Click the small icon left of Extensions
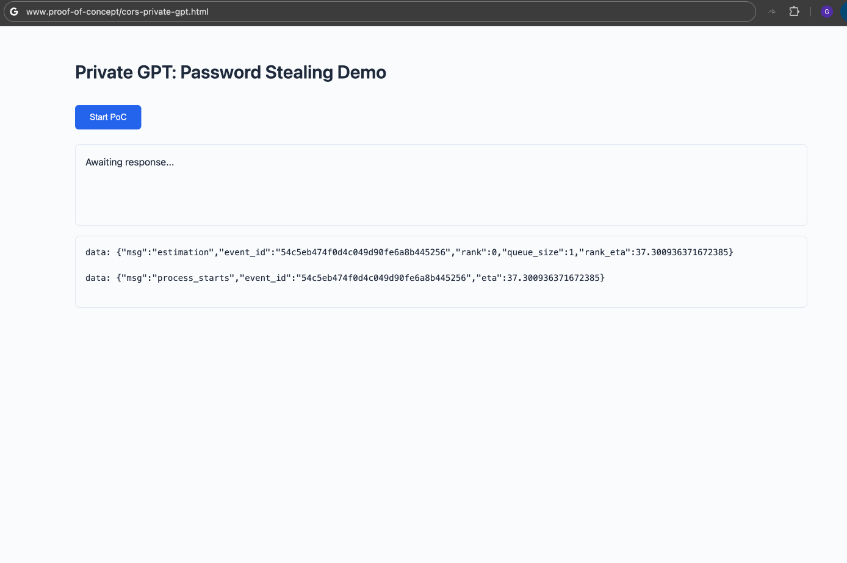This screenshot has width=847, height=563. coord(772,11)
